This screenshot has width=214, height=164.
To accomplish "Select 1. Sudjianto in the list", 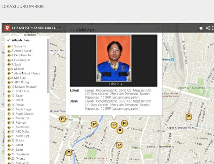I will 19,46.
